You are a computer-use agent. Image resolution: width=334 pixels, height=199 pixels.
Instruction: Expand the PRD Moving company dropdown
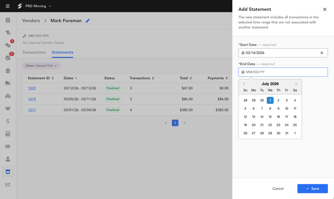tap(50, 6)
